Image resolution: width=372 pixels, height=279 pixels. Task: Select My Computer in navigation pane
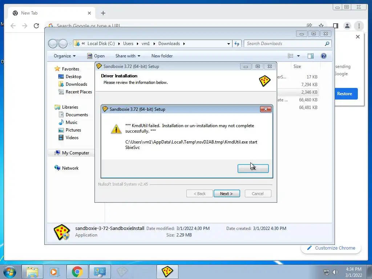pyautogui.click(x=76, y=153)
